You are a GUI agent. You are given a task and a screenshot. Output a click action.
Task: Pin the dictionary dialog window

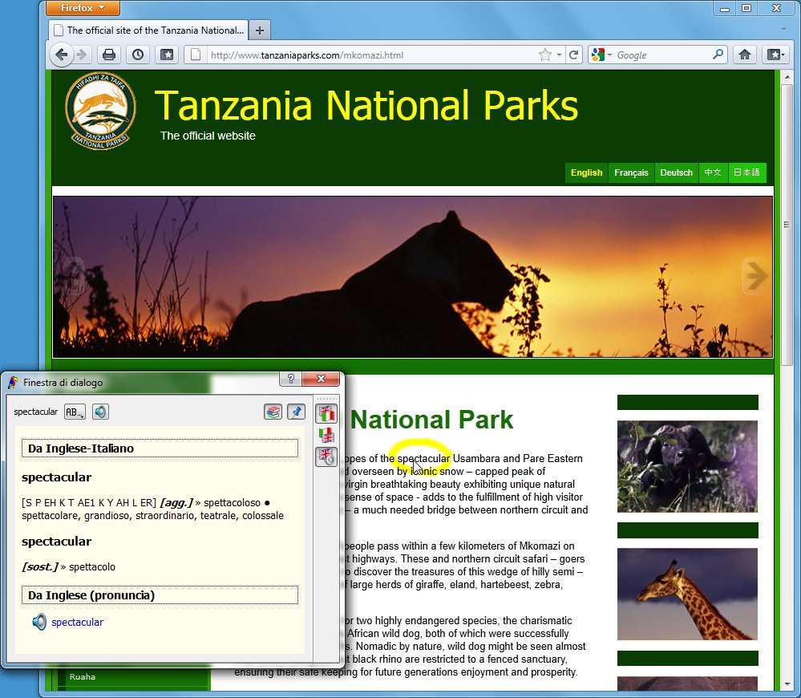297,412
